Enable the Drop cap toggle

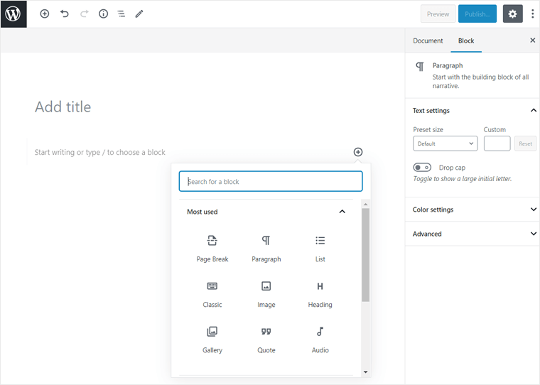coord(422,168)
